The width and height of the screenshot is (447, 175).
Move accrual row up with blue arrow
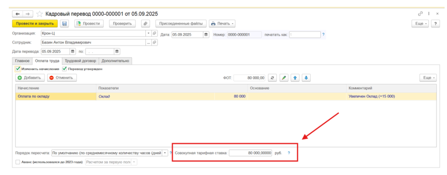(295, 78)
